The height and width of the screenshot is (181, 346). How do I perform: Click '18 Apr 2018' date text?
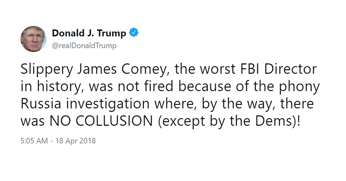click(x=76, y=141)
